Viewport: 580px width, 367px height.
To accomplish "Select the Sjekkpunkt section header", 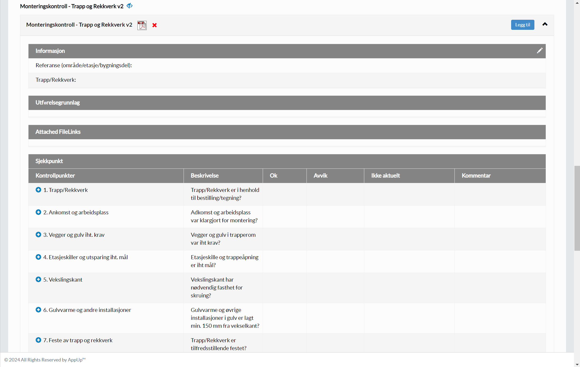I will click(x=287, y=161).
